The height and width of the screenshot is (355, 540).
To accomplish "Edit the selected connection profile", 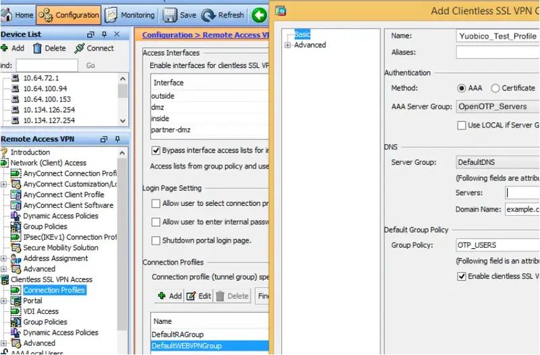I will pyautogui.click(x=198, y=296).
